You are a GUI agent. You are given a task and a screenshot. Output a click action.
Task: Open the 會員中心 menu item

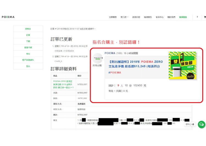click(x=160, y=17)
